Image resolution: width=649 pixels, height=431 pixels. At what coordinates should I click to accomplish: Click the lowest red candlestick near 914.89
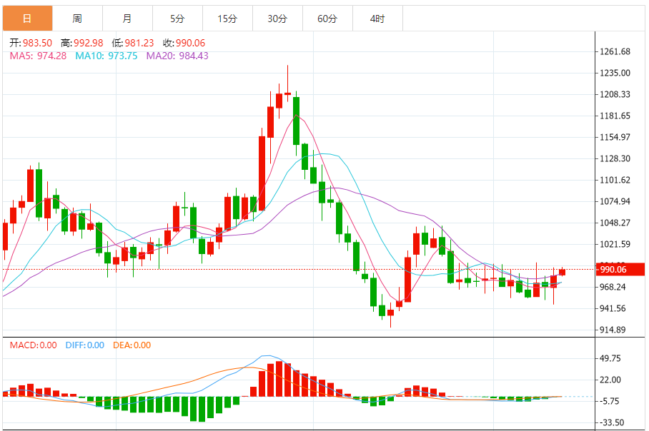390,313
